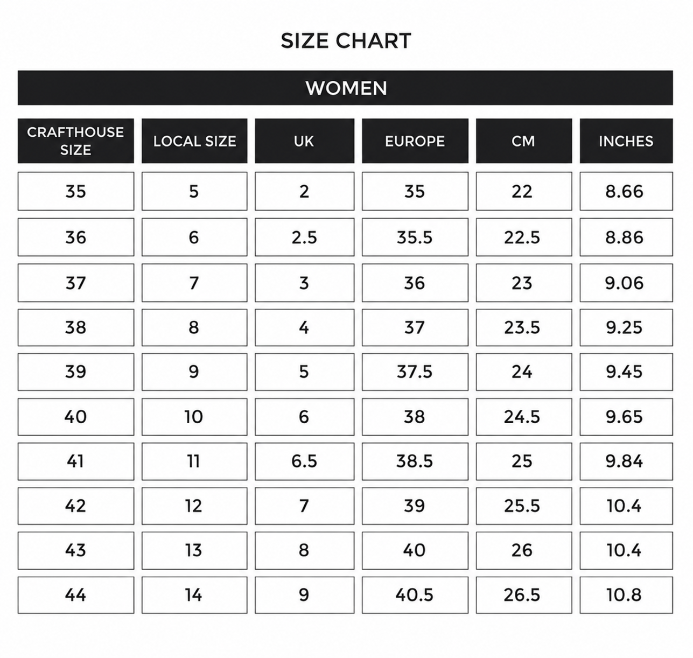This screenshot has height=658, width=693.
Task: Select the 22.5 CM cell
Action: (x=524, y=237)
